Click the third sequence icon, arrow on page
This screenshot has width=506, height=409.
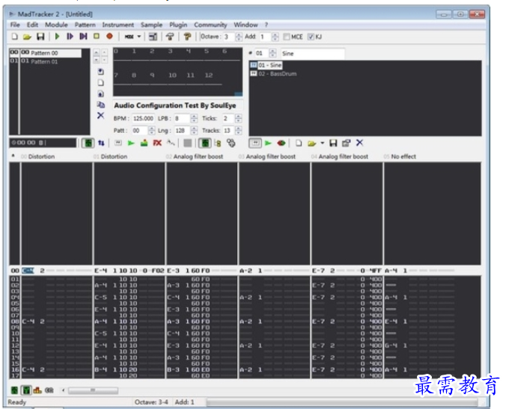pos(101,93)
